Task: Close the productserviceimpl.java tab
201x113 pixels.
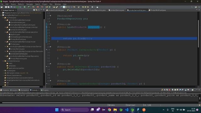Action: pyautogui.click(x=147, y=10)
